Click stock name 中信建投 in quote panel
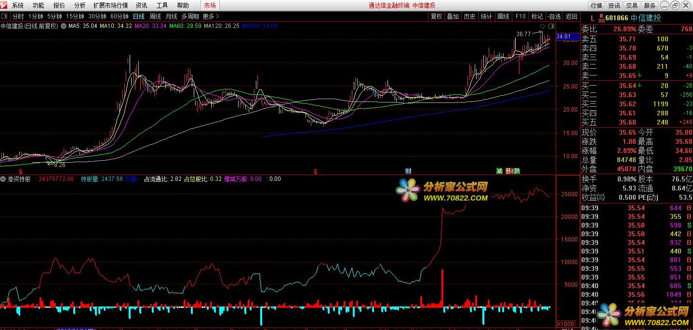This screenshot has width=693, height=330. (x=647, y=18)
